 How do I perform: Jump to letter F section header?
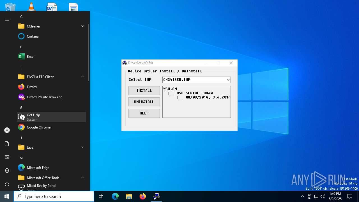21,67
